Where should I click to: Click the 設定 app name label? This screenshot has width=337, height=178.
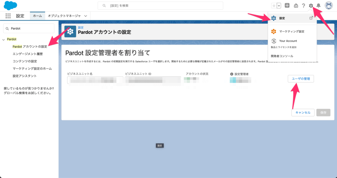click(x=20, y=16)
